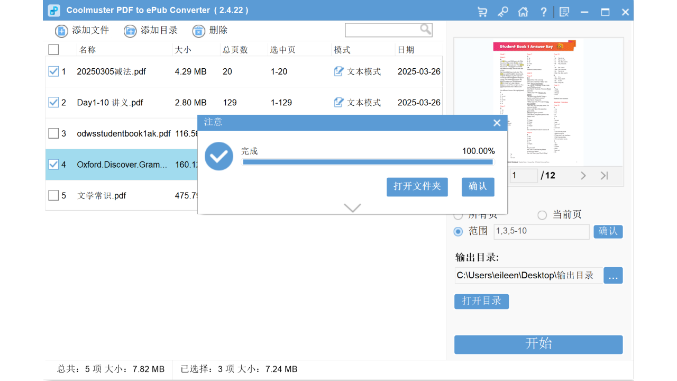Click the completed progress bar
Image resolution: width=677 pixels, height=381 pixels.
368,162
